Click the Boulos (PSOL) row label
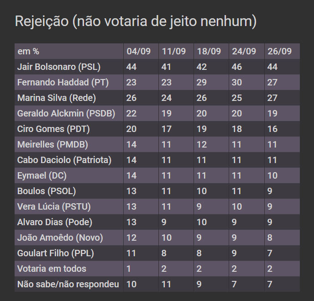 (x=47, y=191)
